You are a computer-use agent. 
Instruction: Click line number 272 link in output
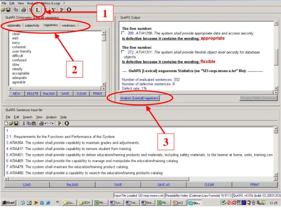coord(130,52)
